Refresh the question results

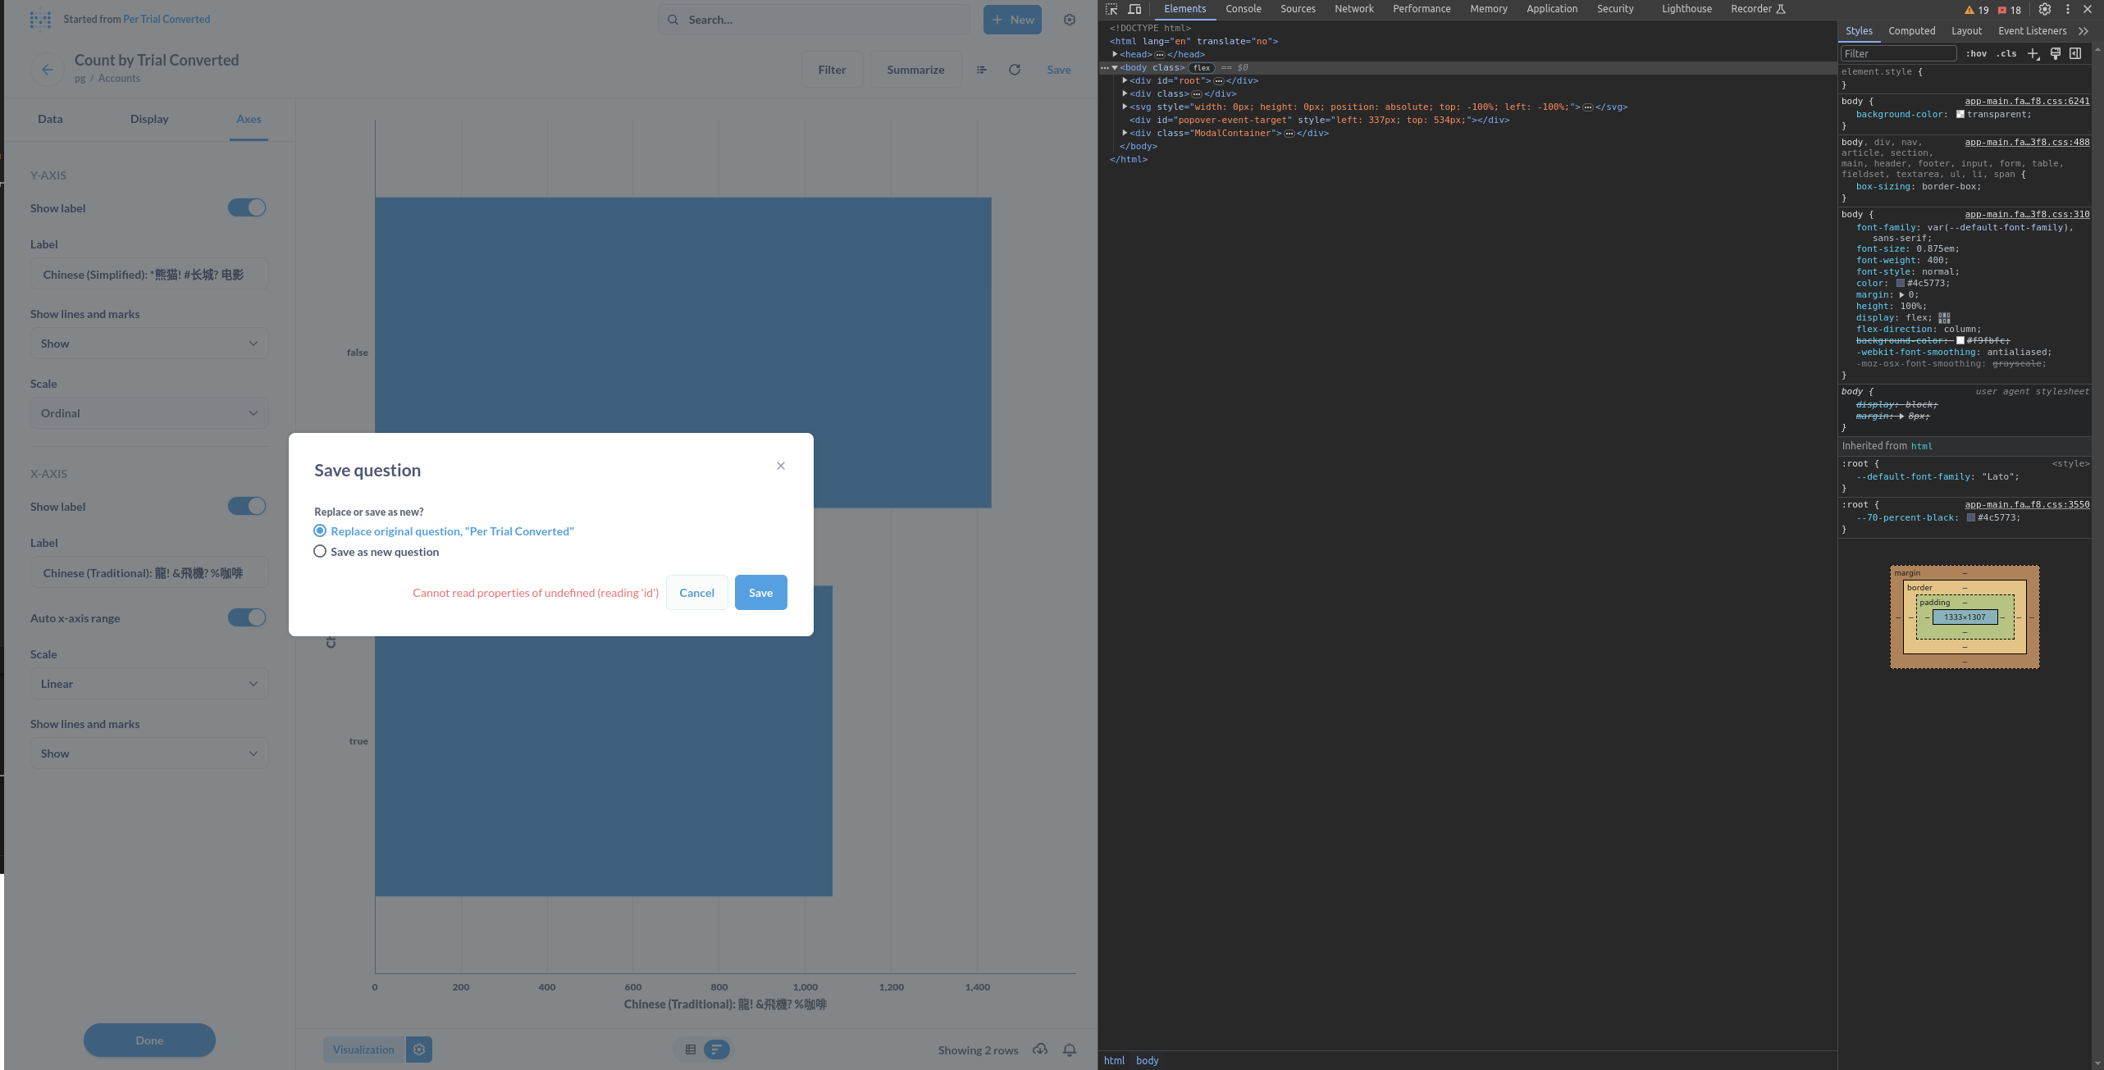(x=1015, y=70)
